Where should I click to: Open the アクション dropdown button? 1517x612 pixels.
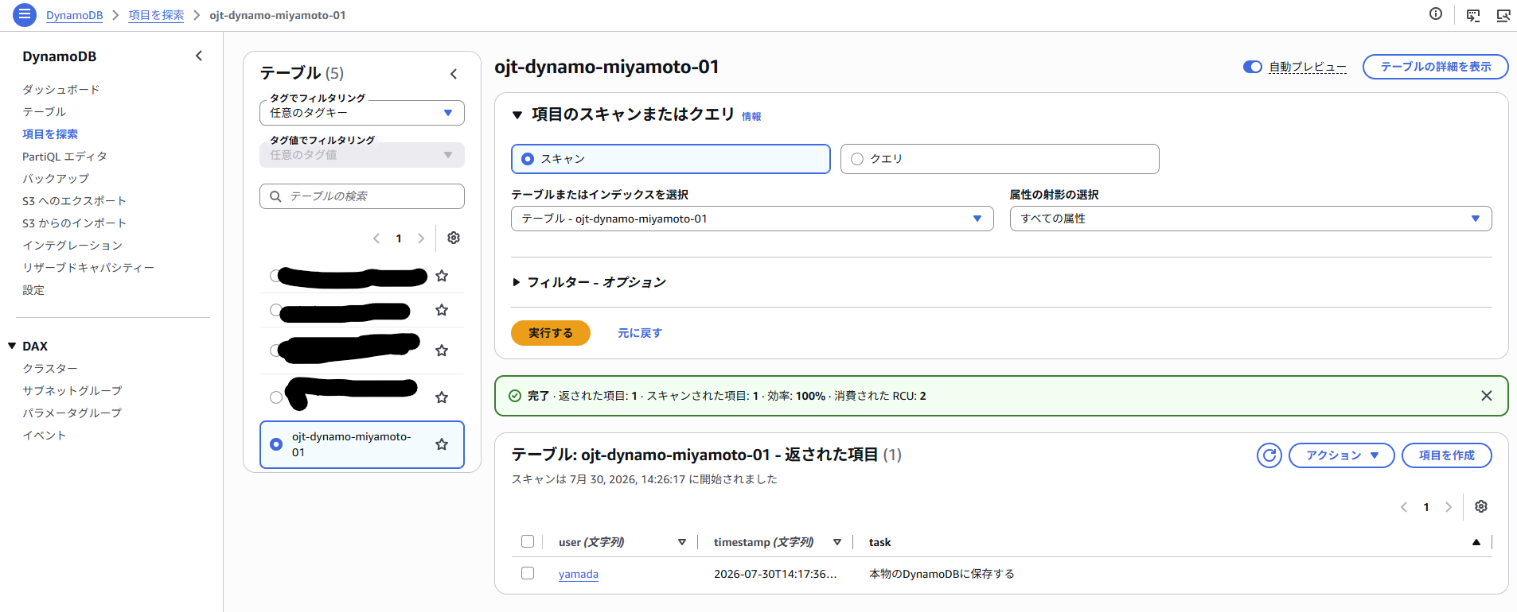tap(1342, 455)
